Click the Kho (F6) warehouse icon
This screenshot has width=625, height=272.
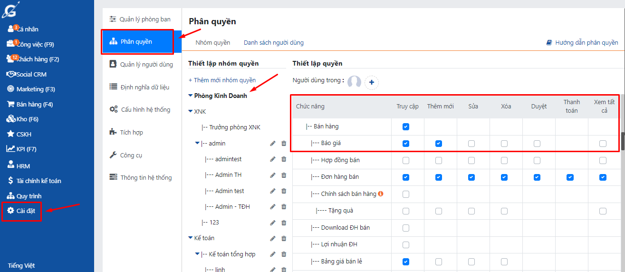10,119
